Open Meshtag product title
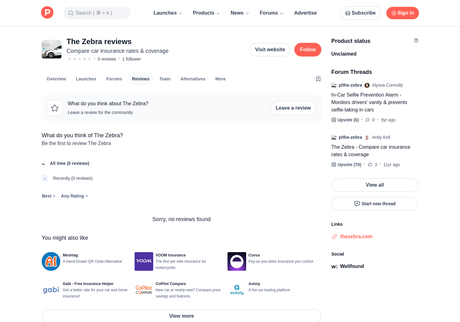This screenshot has height=322, width=460. 70,255
